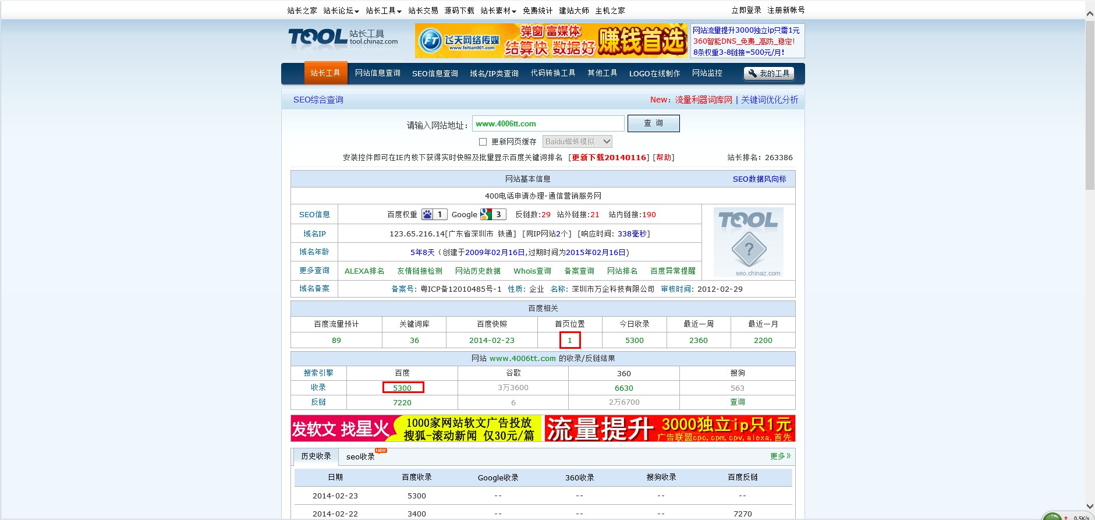Click the 关键词库 36 value

414,341
